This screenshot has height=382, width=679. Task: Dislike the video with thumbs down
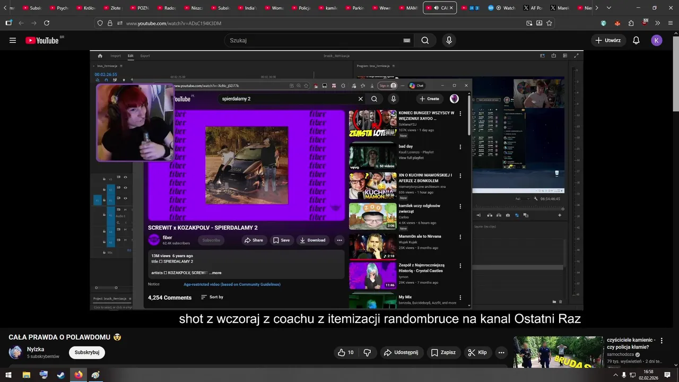367,352
